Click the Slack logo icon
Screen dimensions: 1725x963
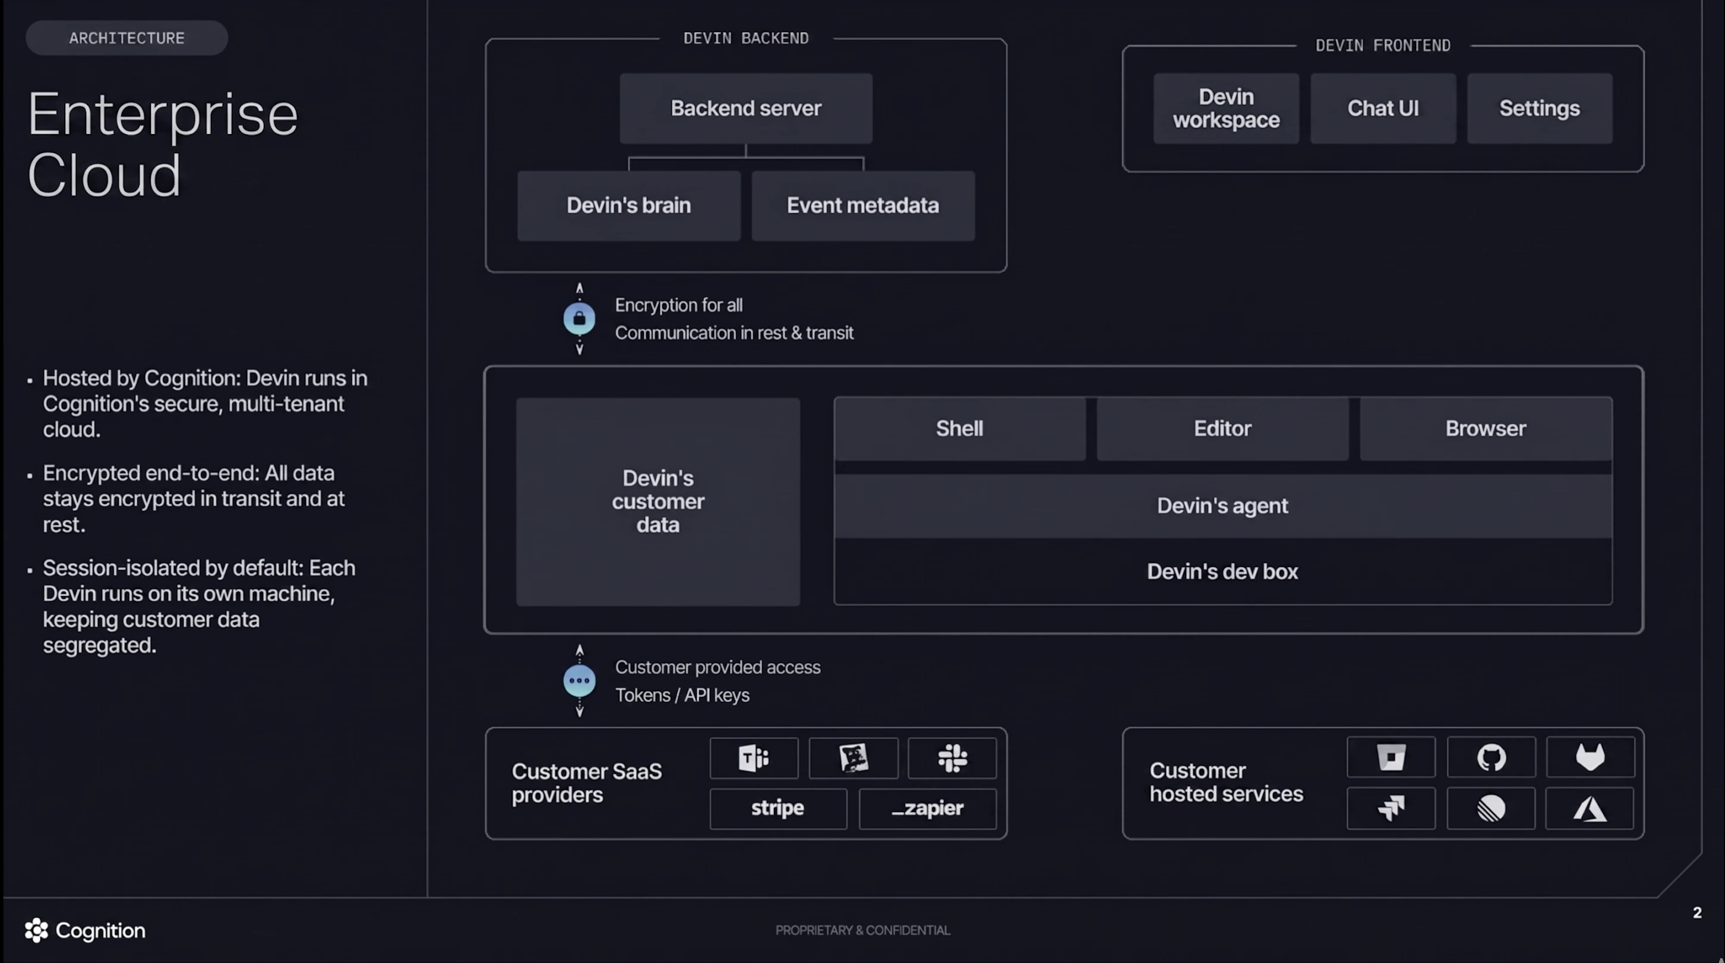[952, 758]
